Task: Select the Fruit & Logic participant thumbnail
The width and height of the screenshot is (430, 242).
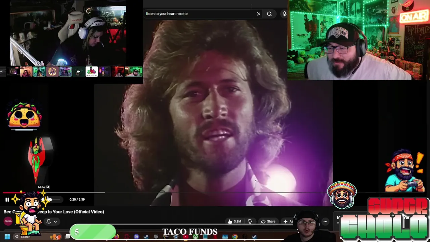Action: click(x=92, y=72)
